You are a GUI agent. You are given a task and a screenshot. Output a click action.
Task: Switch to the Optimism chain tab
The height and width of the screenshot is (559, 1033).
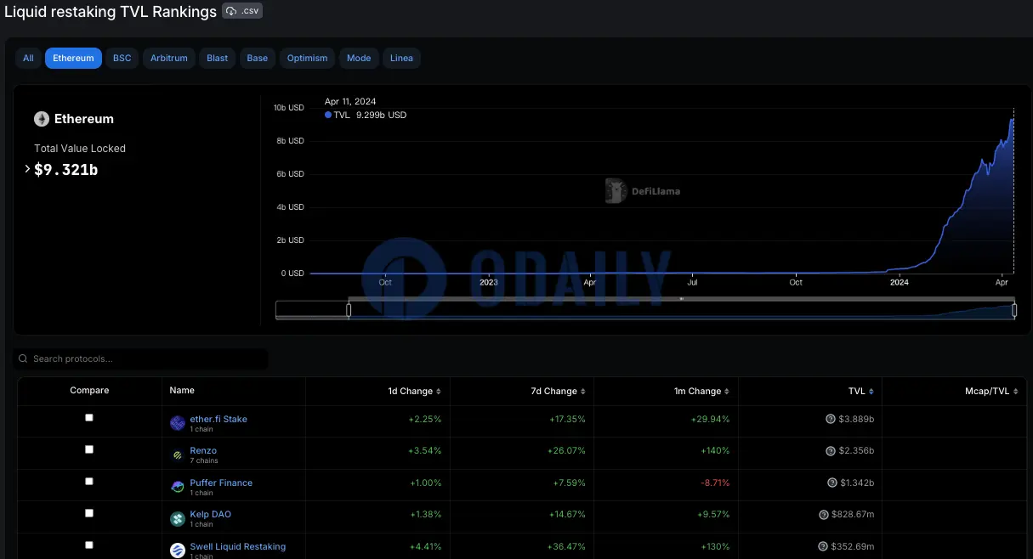click(x=307, y=58)
